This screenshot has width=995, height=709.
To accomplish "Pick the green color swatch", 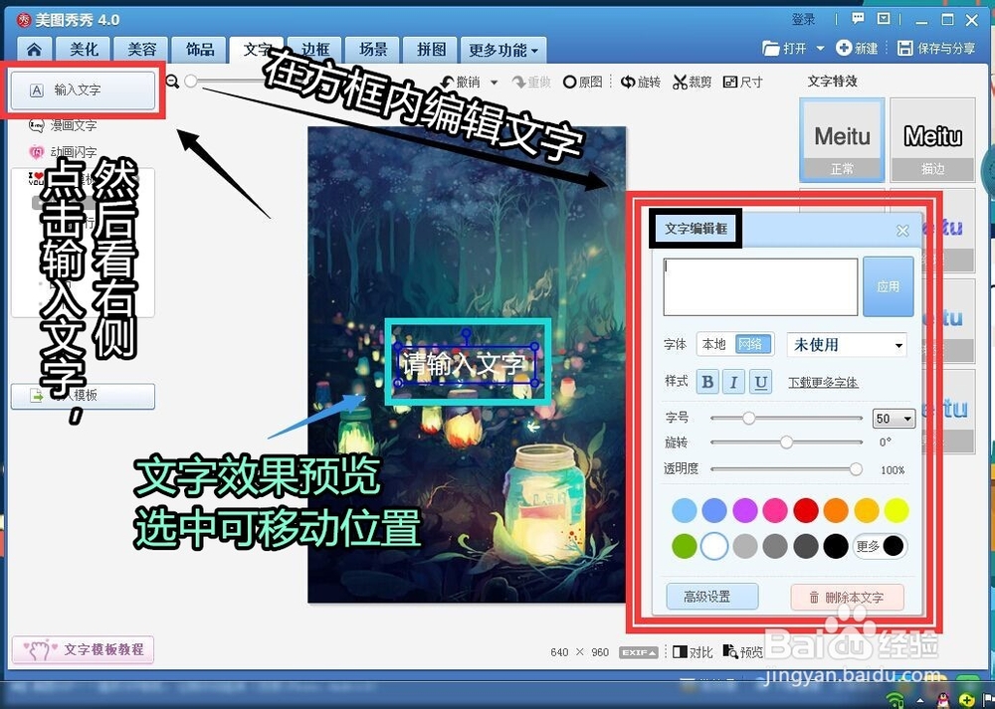I will tap(685, 546).
